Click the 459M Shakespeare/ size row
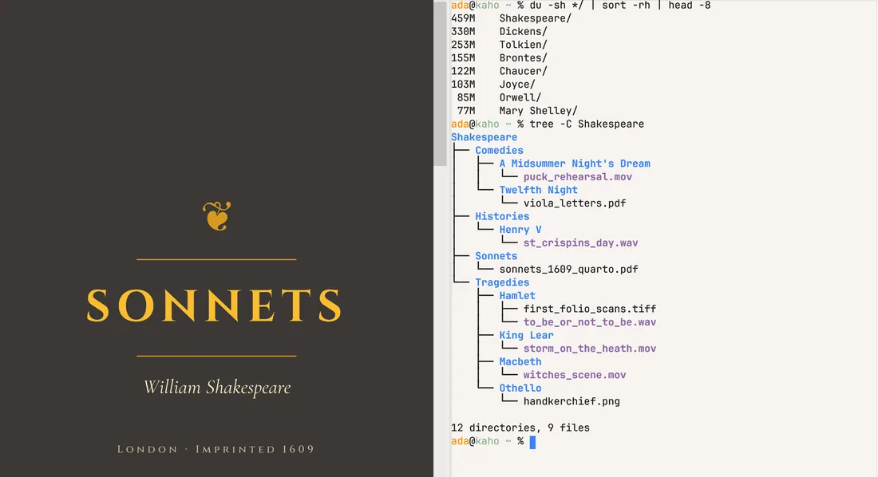The height and width of the screenshot is (477, 878). [x=511, y=18]
